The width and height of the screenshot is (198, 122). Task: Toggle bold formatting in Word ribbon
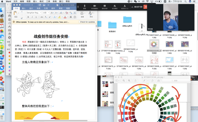[x=28, y=17]
